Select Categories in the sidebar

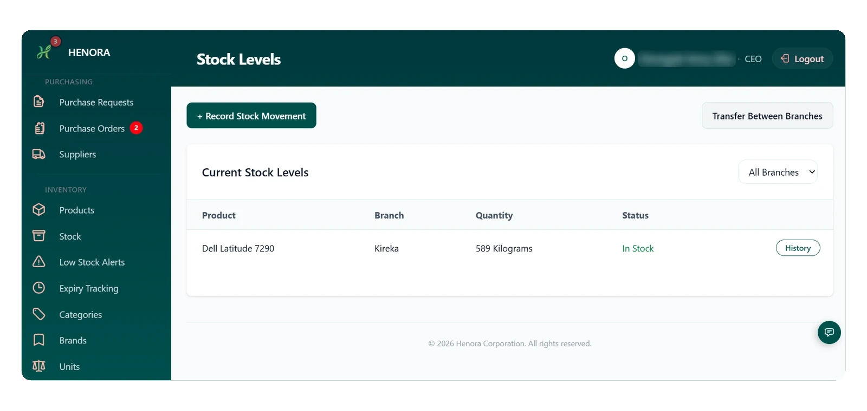point(81,315)
